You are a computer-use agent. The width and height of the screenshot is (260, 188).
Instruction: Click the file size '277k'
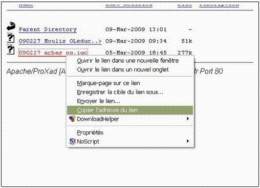tap(185, 53)
